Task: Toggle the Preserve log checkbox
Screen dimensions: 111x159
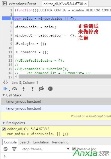Action: 74,149
